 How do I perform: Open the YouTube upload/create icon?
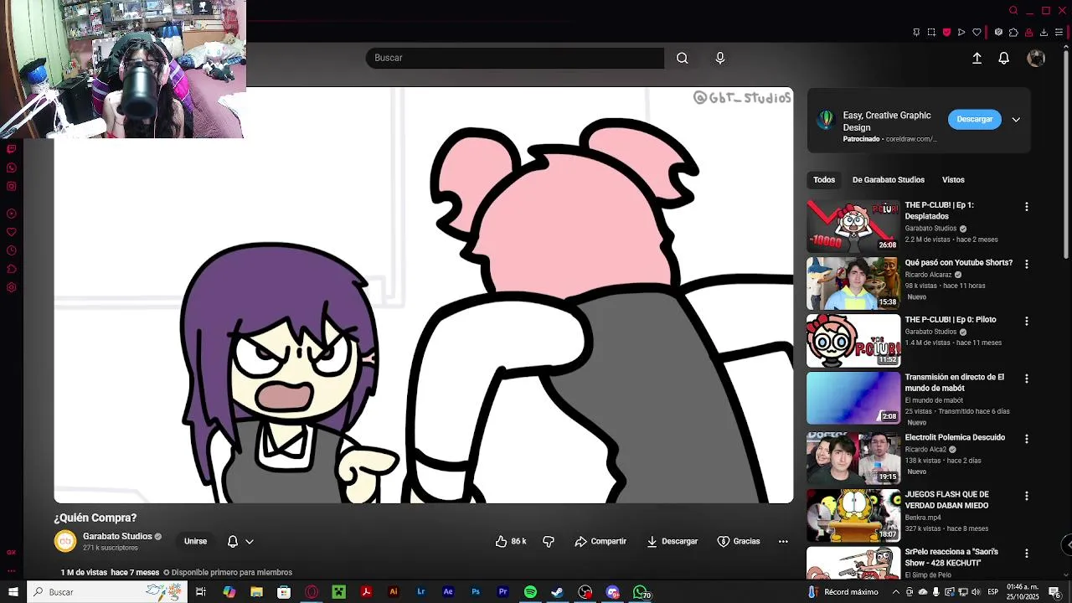(x=977, y=58)
